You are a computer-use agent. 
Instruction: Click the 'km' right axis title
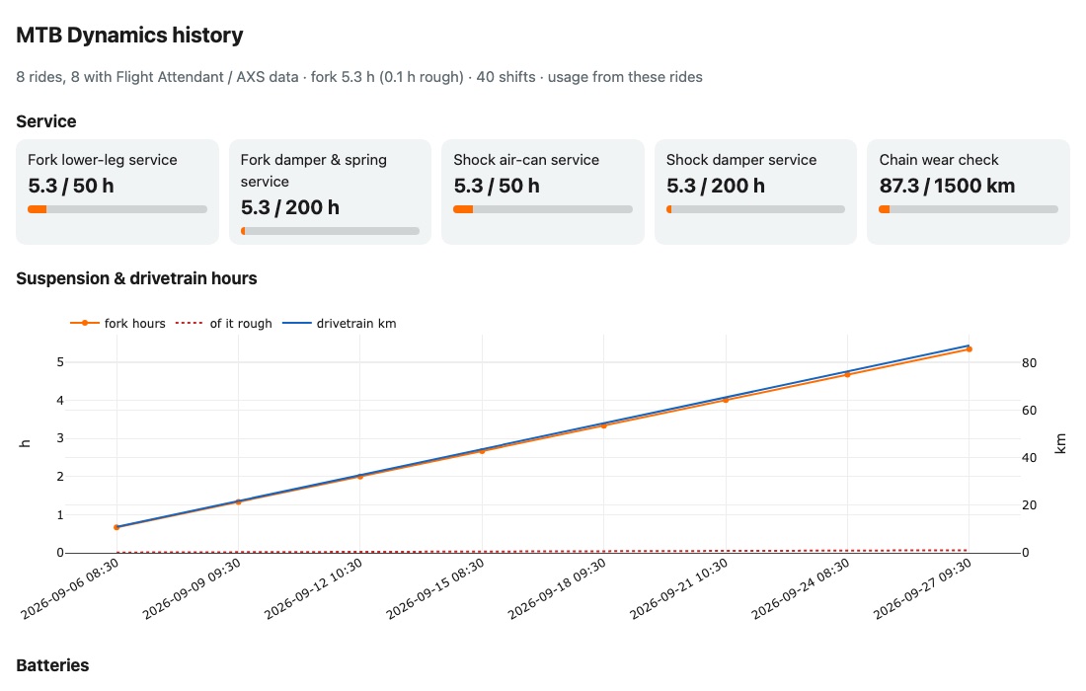(x=1059, y=444)
